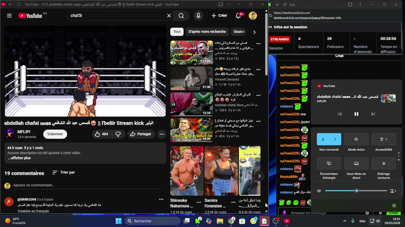Open the emoji picker in Kick chat
The height and width of the screenshot is (227, 405).
[x=367, y=213]
